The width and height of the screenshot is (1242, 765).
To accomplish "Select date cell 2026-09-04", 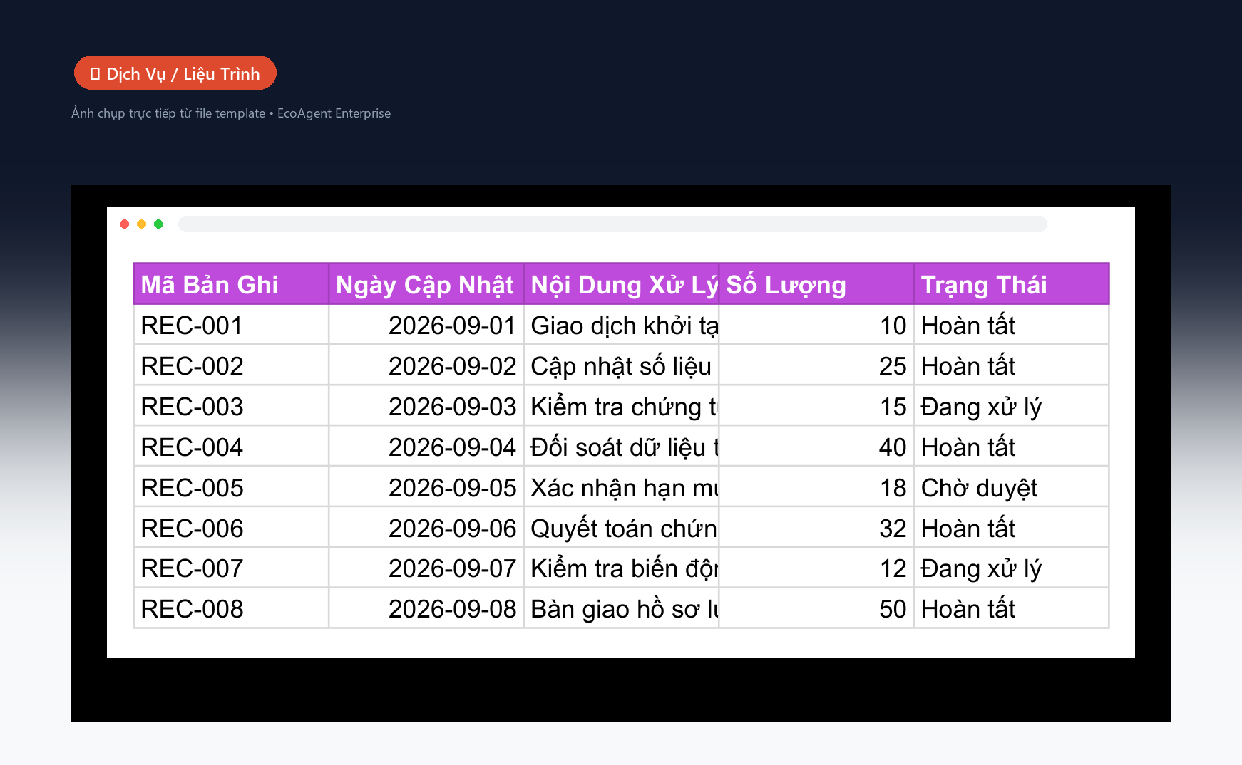I will point(426,447).
